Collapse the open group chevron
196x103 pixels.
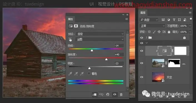147,43
